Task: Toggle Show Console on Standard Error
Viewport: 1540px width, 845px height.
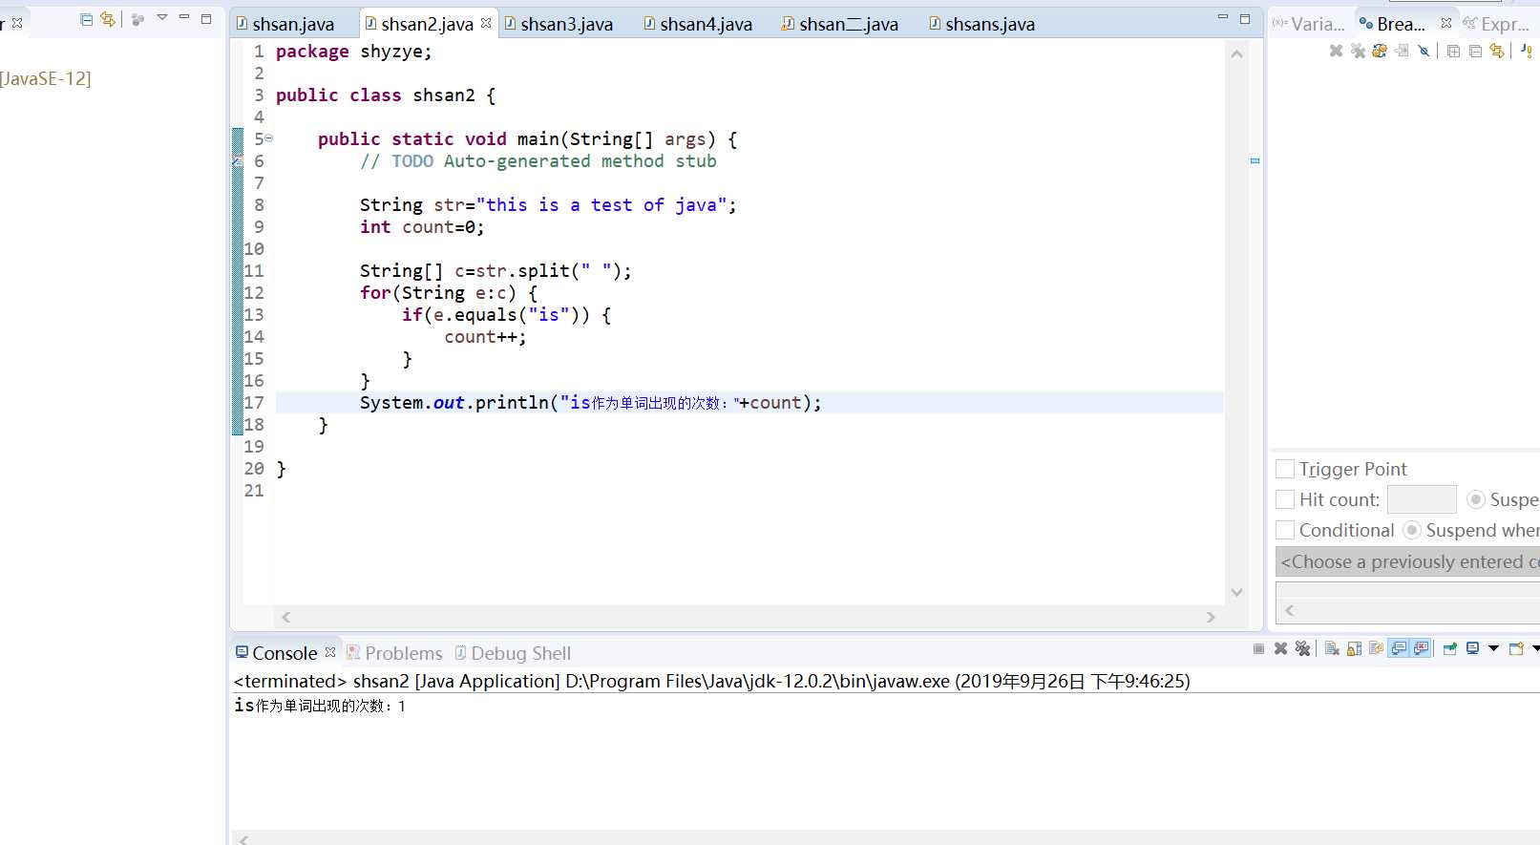Action: click(x=1421, y=648)
